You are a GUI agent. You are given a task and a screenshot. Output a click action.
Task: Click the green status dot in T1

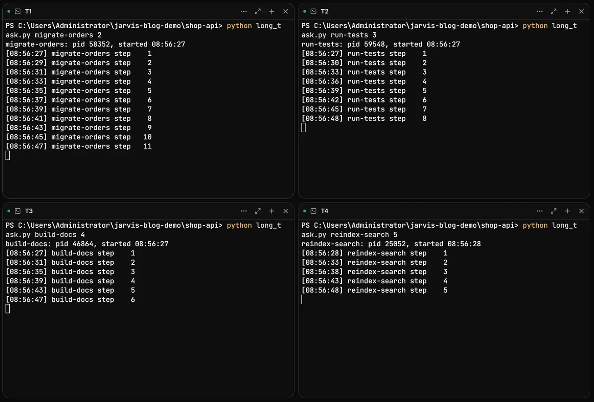click(9, 11)
